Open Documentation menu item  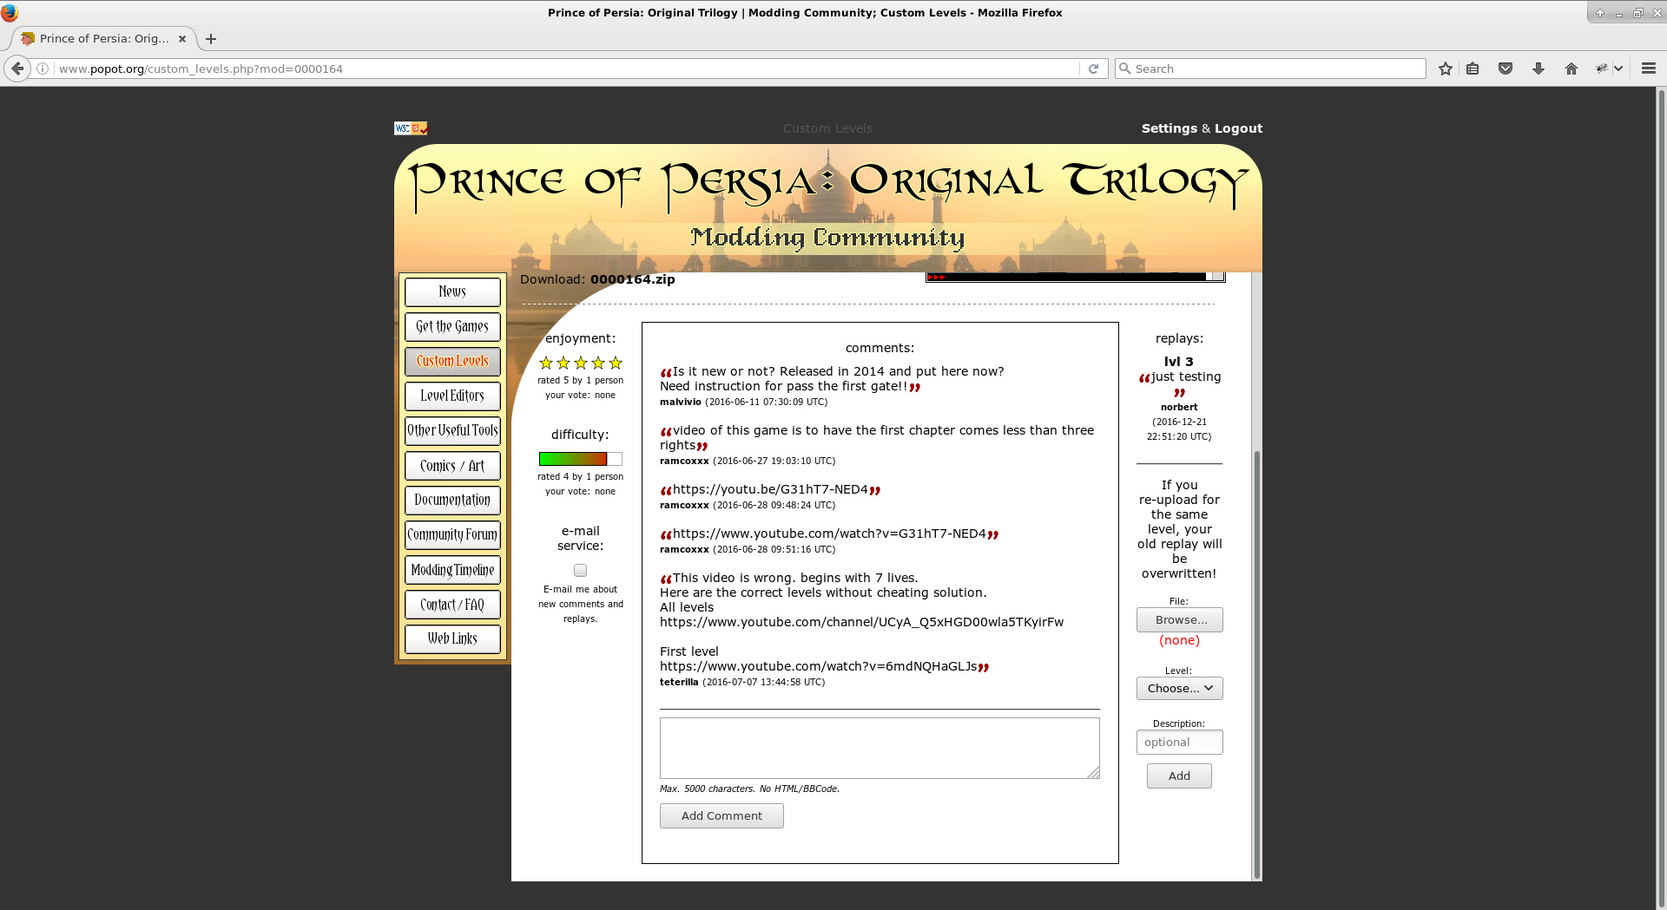[452, 501]
